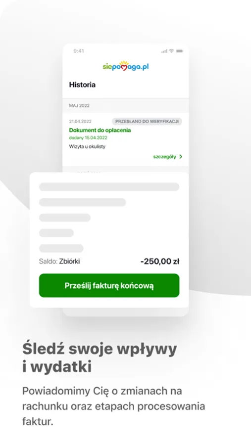Tap the siepomaga.pl logo
The width and height of the screenshot is (251, 445).
click(126, 66)
